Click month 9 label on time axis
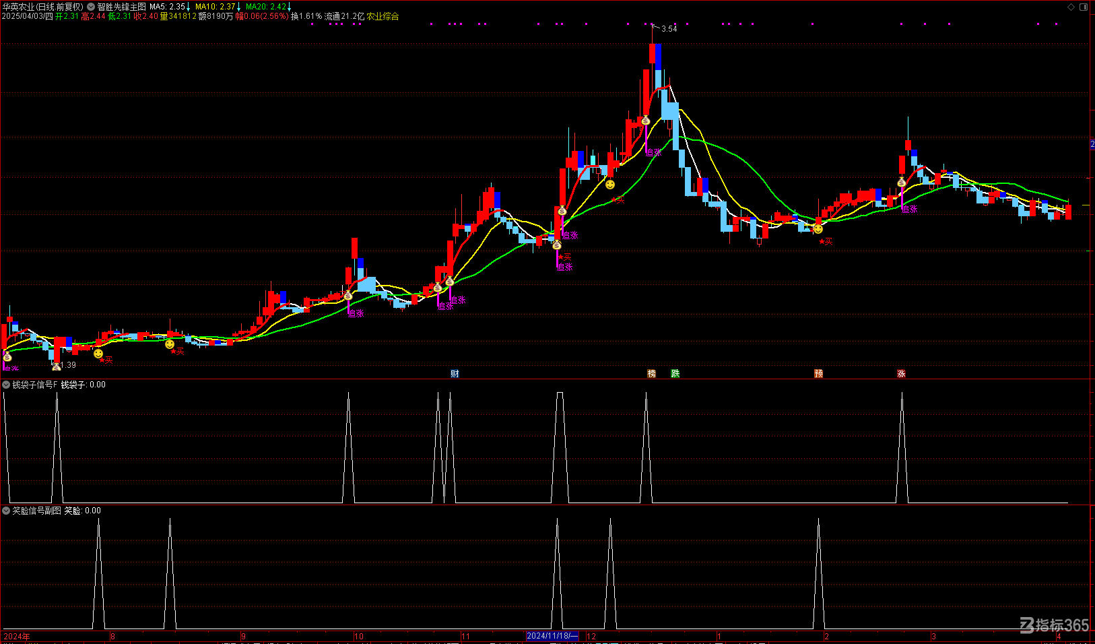 coord(243,636)
